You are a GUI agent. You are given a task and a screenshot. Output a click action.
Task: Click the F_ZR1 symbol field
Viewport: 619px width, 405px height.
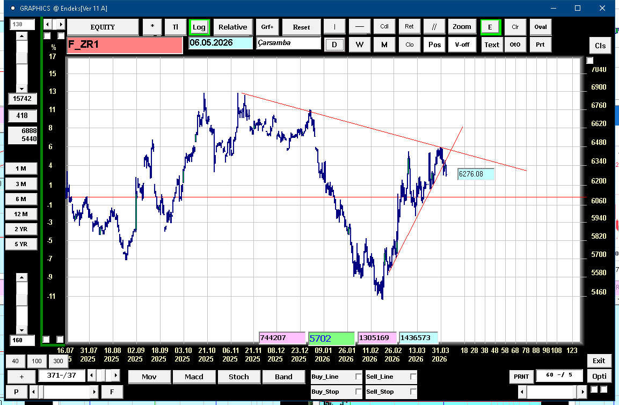tap(125, 45)
